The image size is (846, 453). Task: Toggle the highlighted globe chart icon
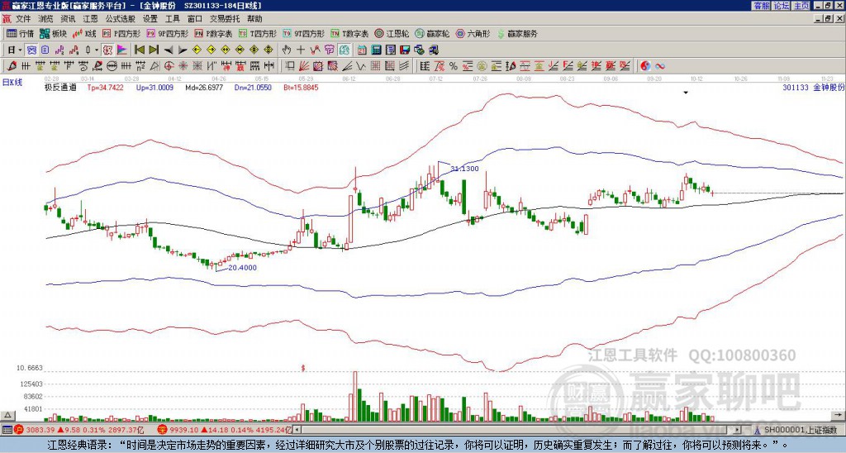[345, 50]
